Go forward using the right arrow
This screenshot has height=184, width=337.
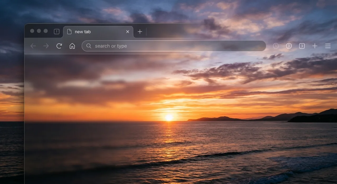point(46,46)
